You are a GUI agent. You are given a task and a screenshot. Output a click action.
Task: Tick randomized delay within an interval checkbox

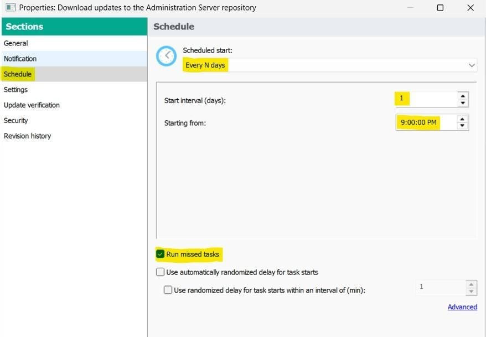168,290
